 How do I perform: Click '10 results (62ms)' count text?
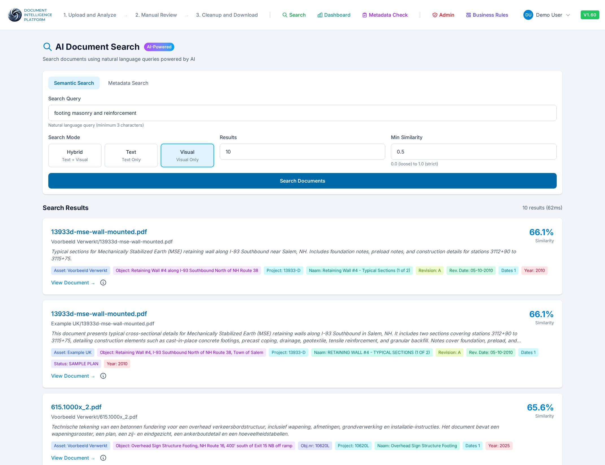542,208
